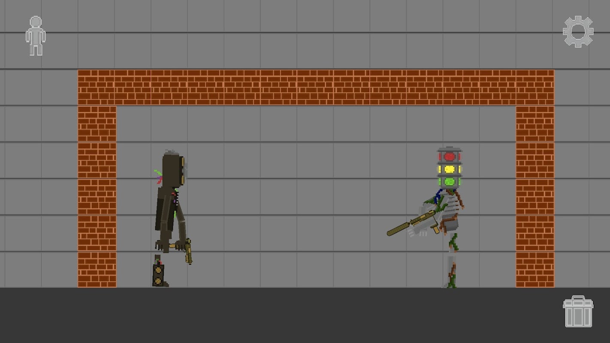
Task: Open the character spawn menu icon
Action: click(x=36, y=36)
